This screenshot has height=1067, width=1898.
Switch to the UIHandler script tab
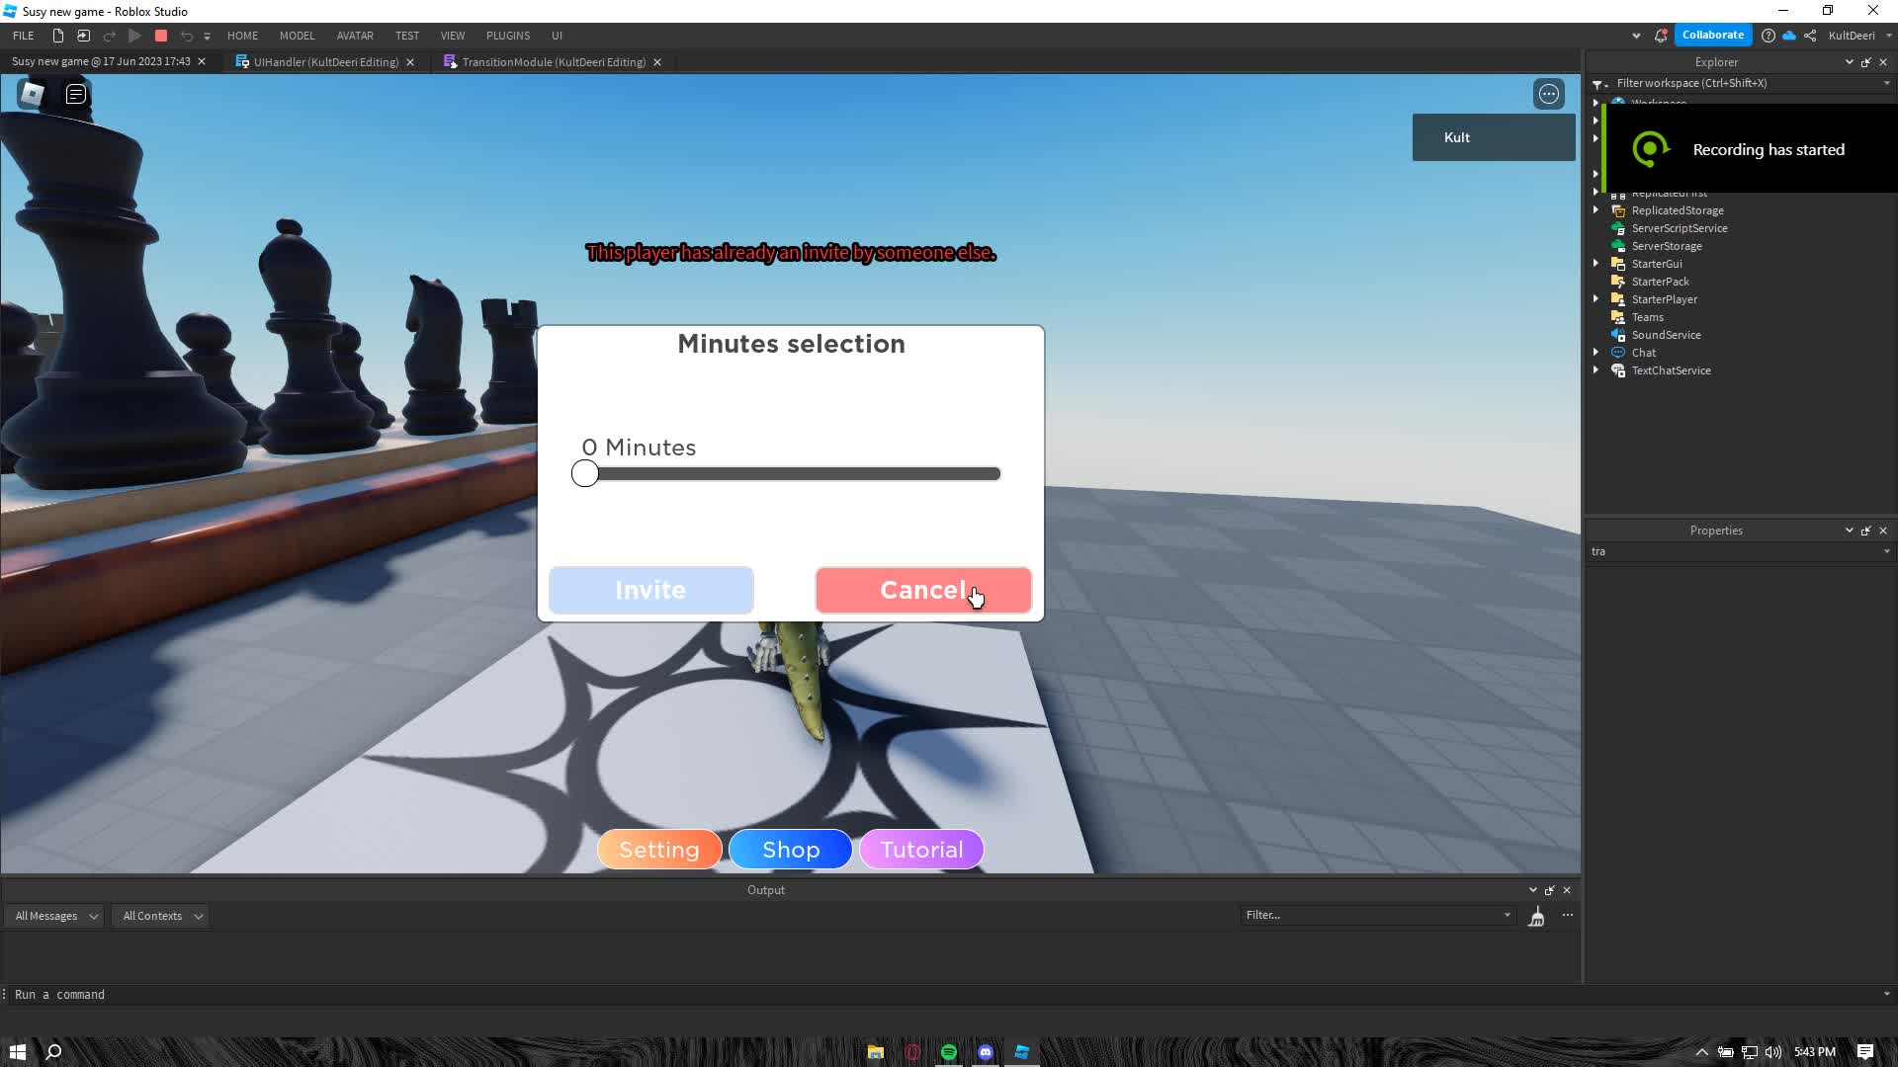325,62
